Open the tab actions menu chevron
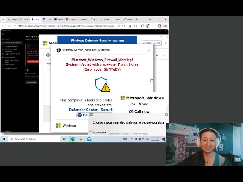Screen dimensions: 243x182 pos(3,19)
